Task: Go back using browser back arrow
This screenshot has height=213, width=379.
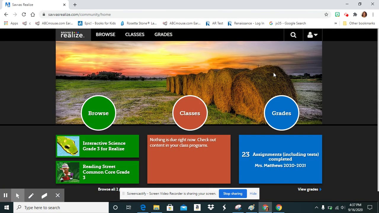Action: 6,14
